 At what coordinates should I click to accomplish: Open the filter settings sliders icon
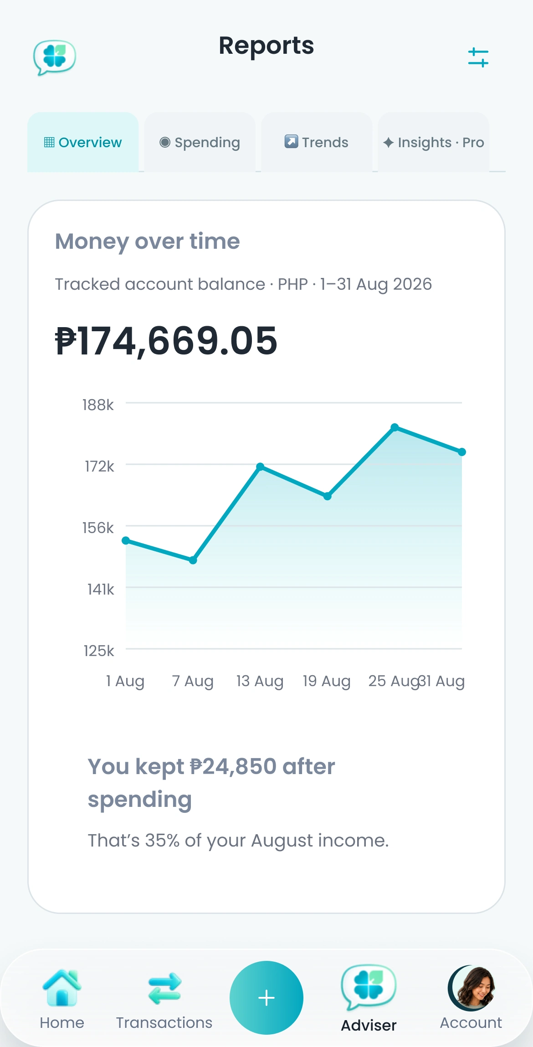pyautogui.click(x=478, y=57)
